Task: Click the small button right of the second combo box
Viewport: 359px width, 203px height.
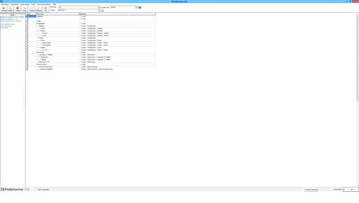Action: click(102, 10)
